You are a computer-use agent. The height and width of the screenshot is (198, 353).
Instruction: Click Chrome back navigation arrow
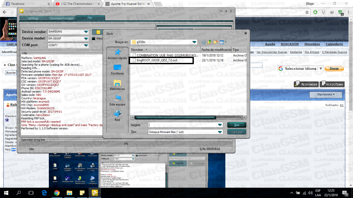4,12
